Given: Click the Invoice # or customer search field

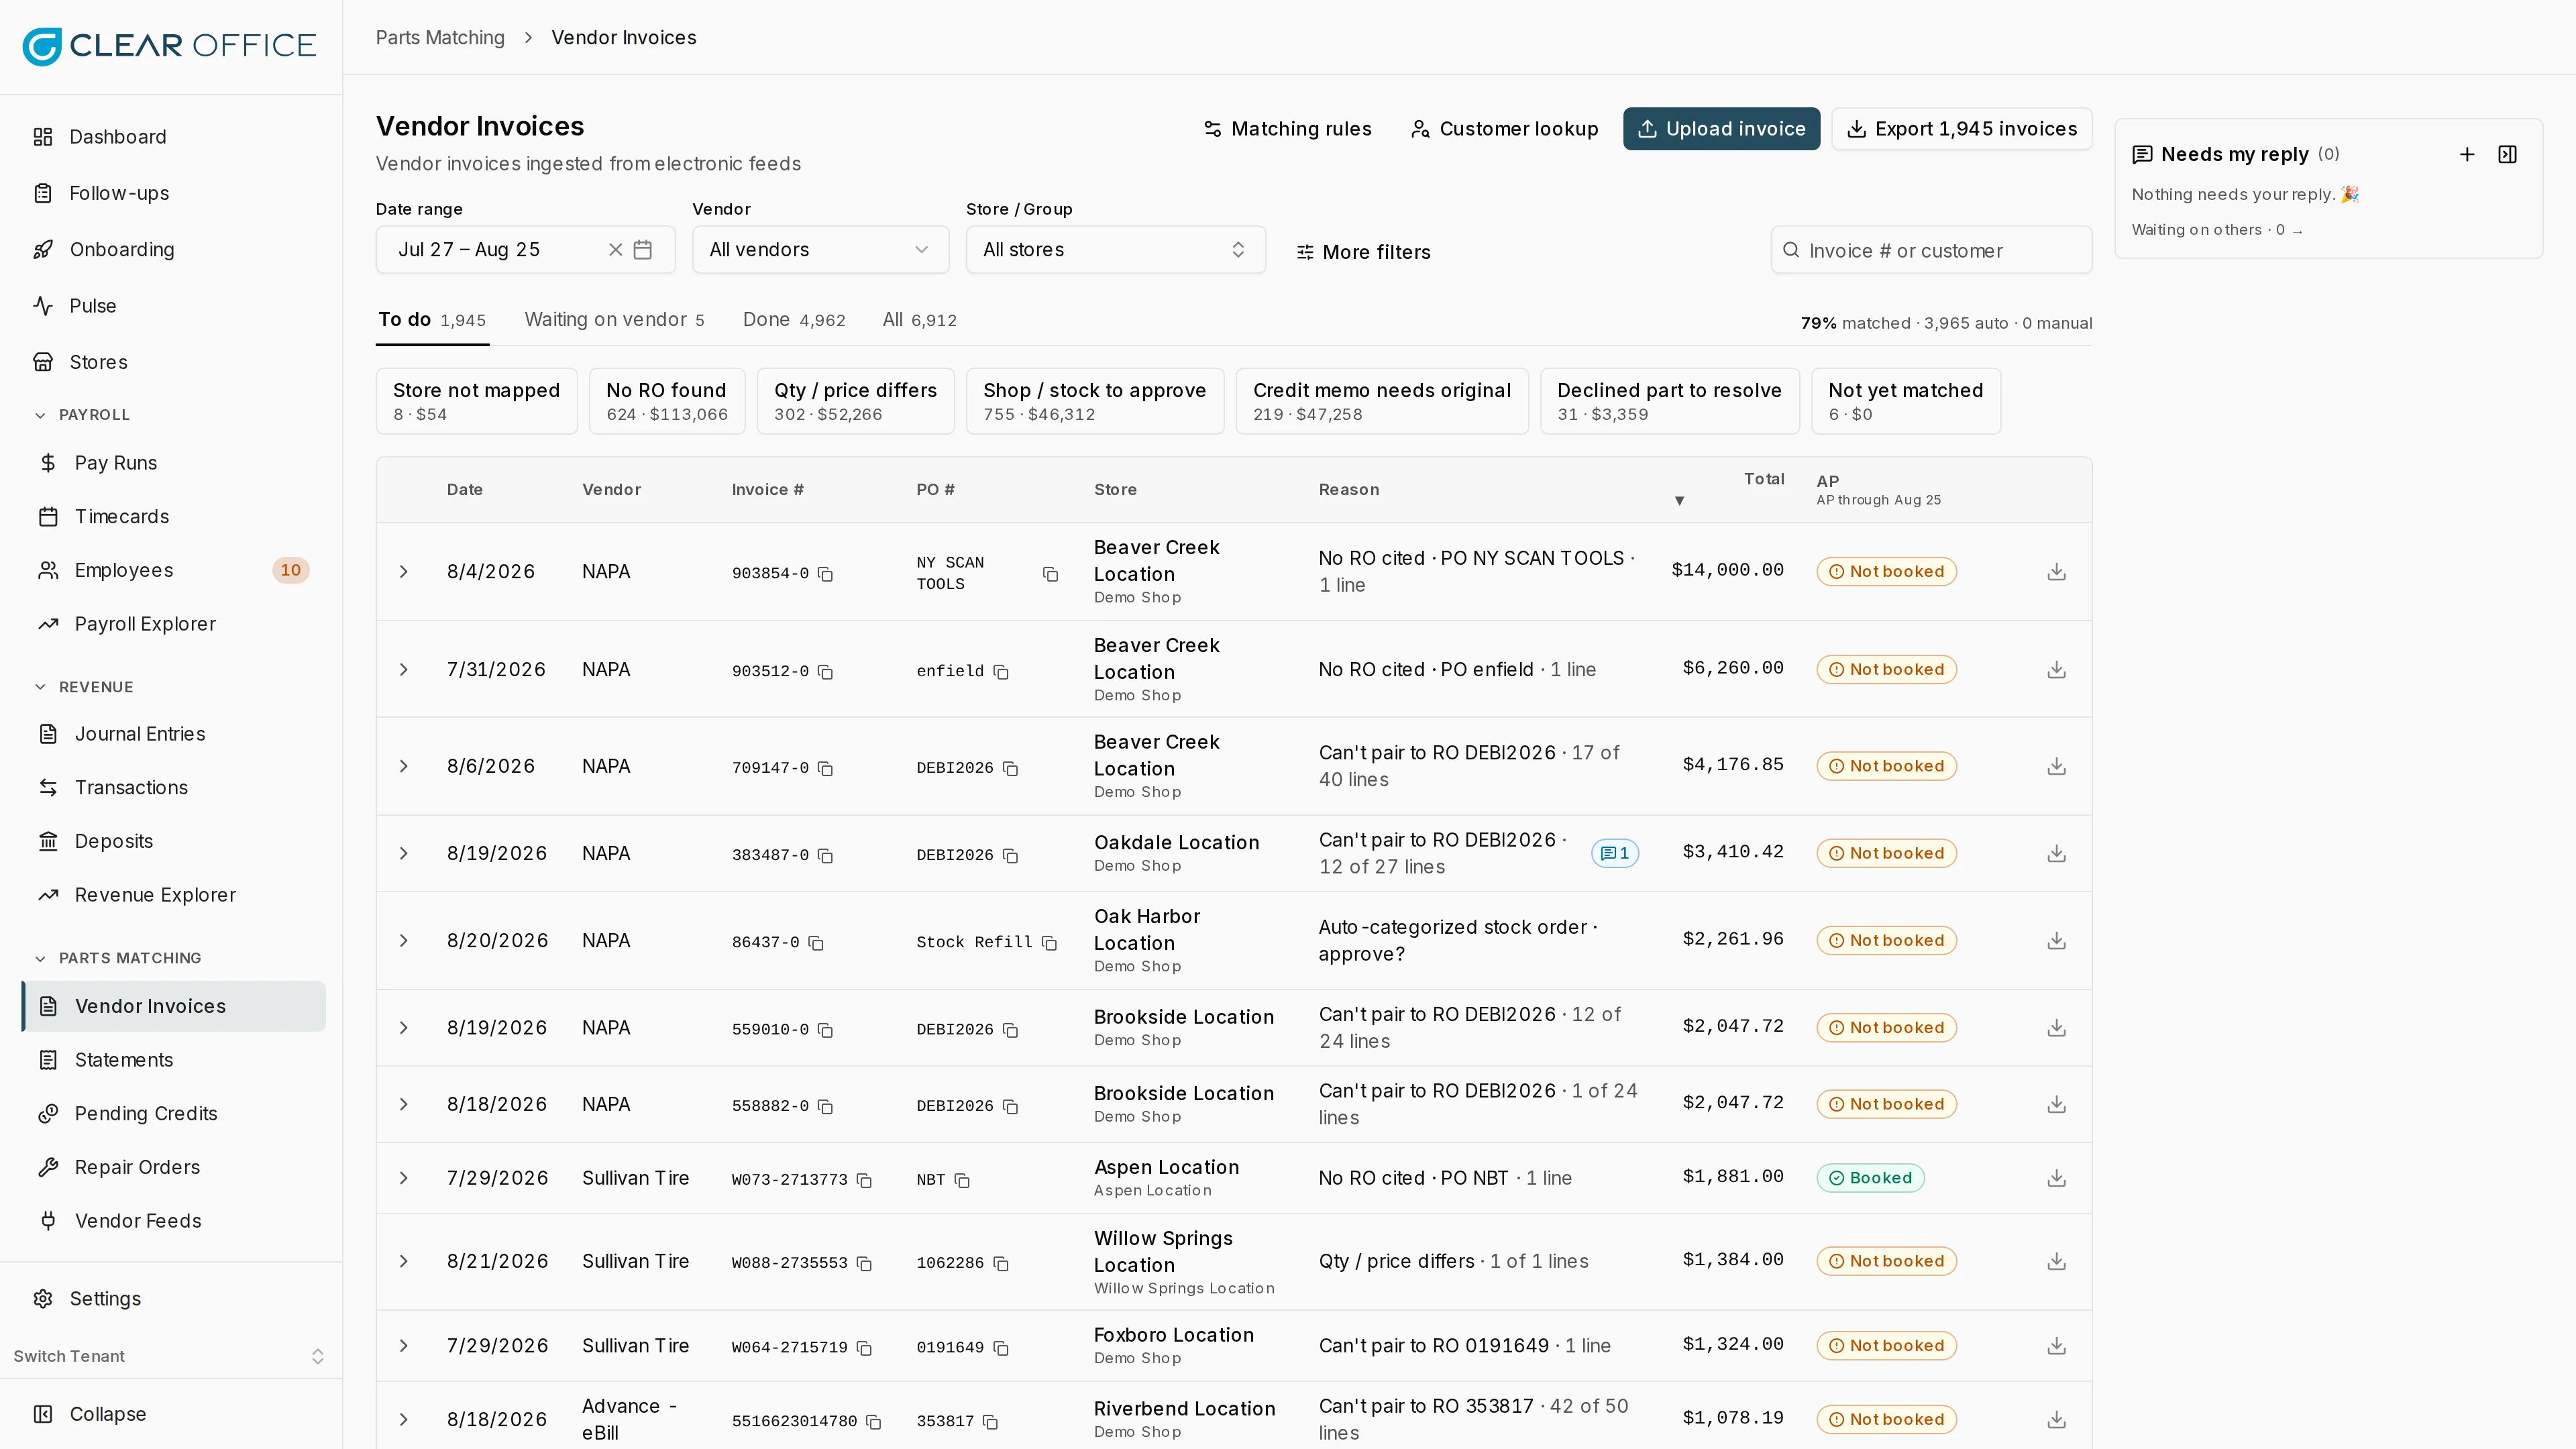Looking at the screenshot, I should click(x=1931, y=251).
